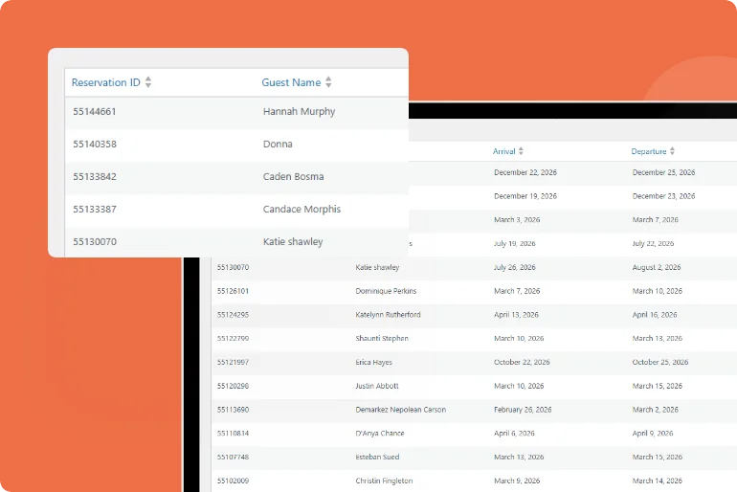
Task: Select the guest named Donna
Action: coord(278,145)
